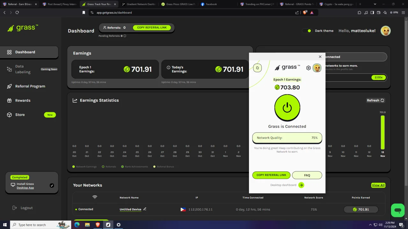Click the 13 Nov earnings bar
The width and height of the screenshot is (408, 229).
point(382,132)
